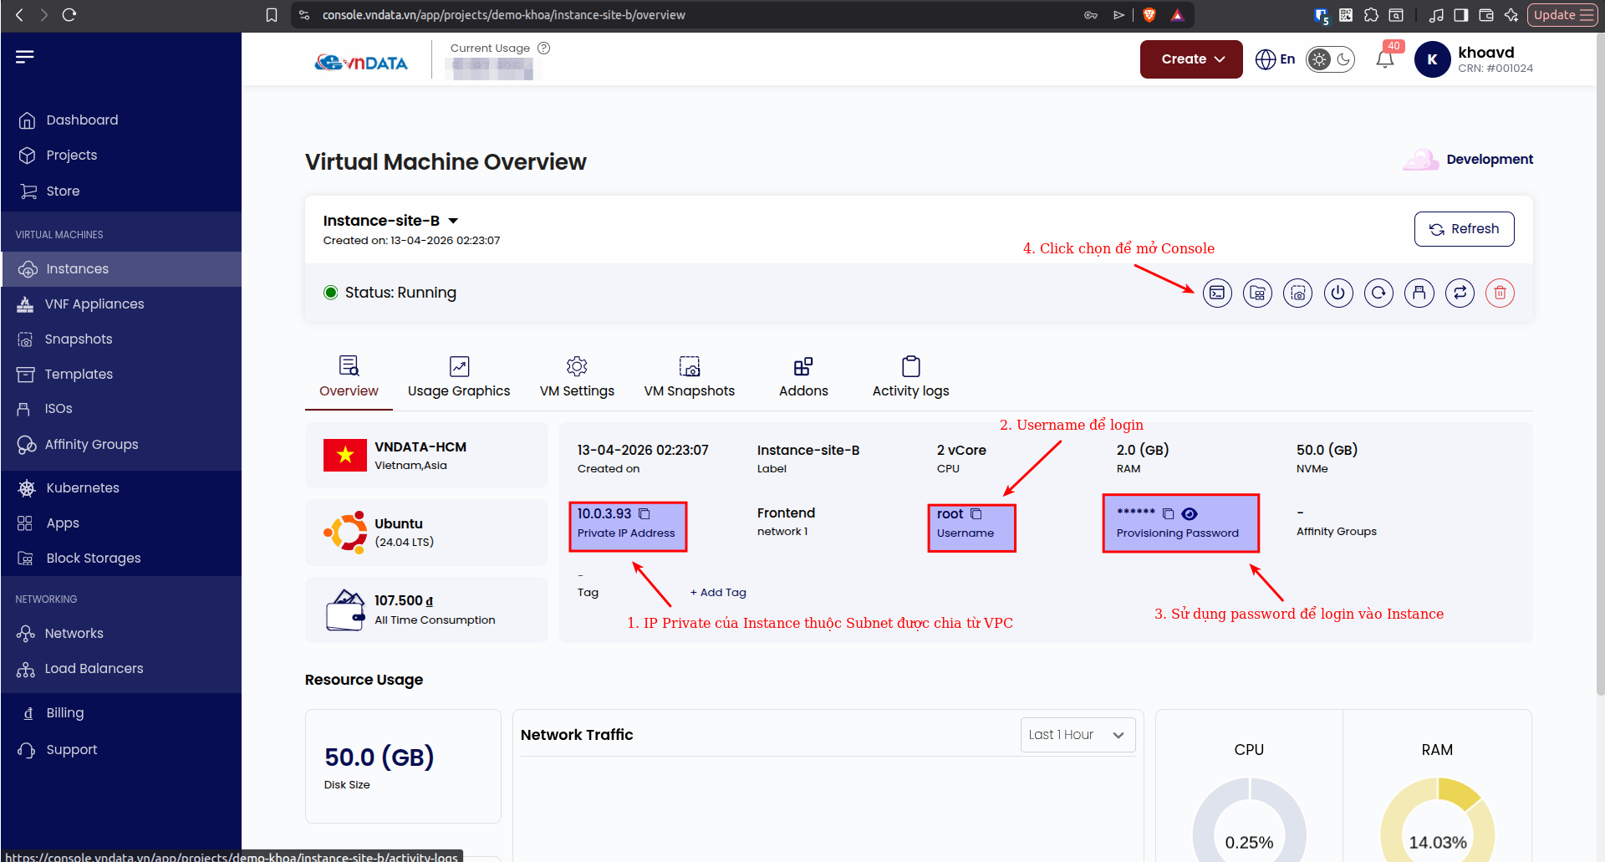Switch to the Addons tab
Viewport: 1605px width, 862px height.
tap(803, 377)
